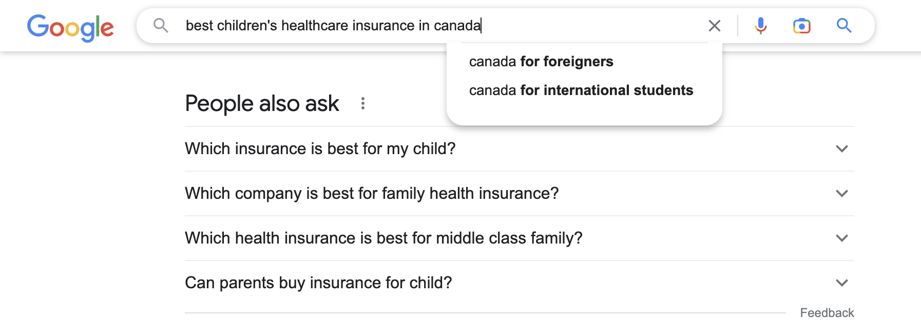
Task: Open question text "Can parents buy insurance for child?"
Action: [318, 283]
